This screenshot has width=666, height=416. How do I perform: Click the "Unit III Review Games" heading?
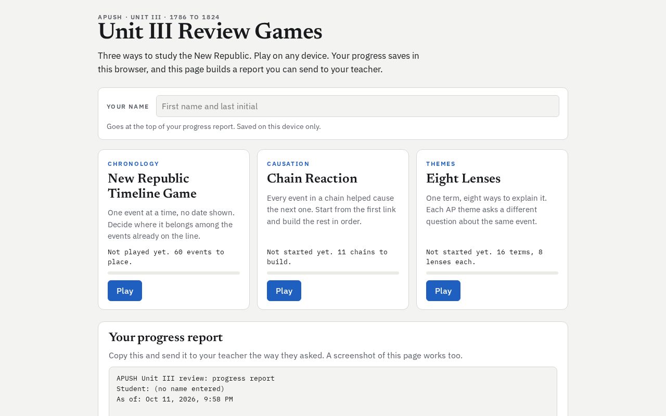(x=210, y=32)
